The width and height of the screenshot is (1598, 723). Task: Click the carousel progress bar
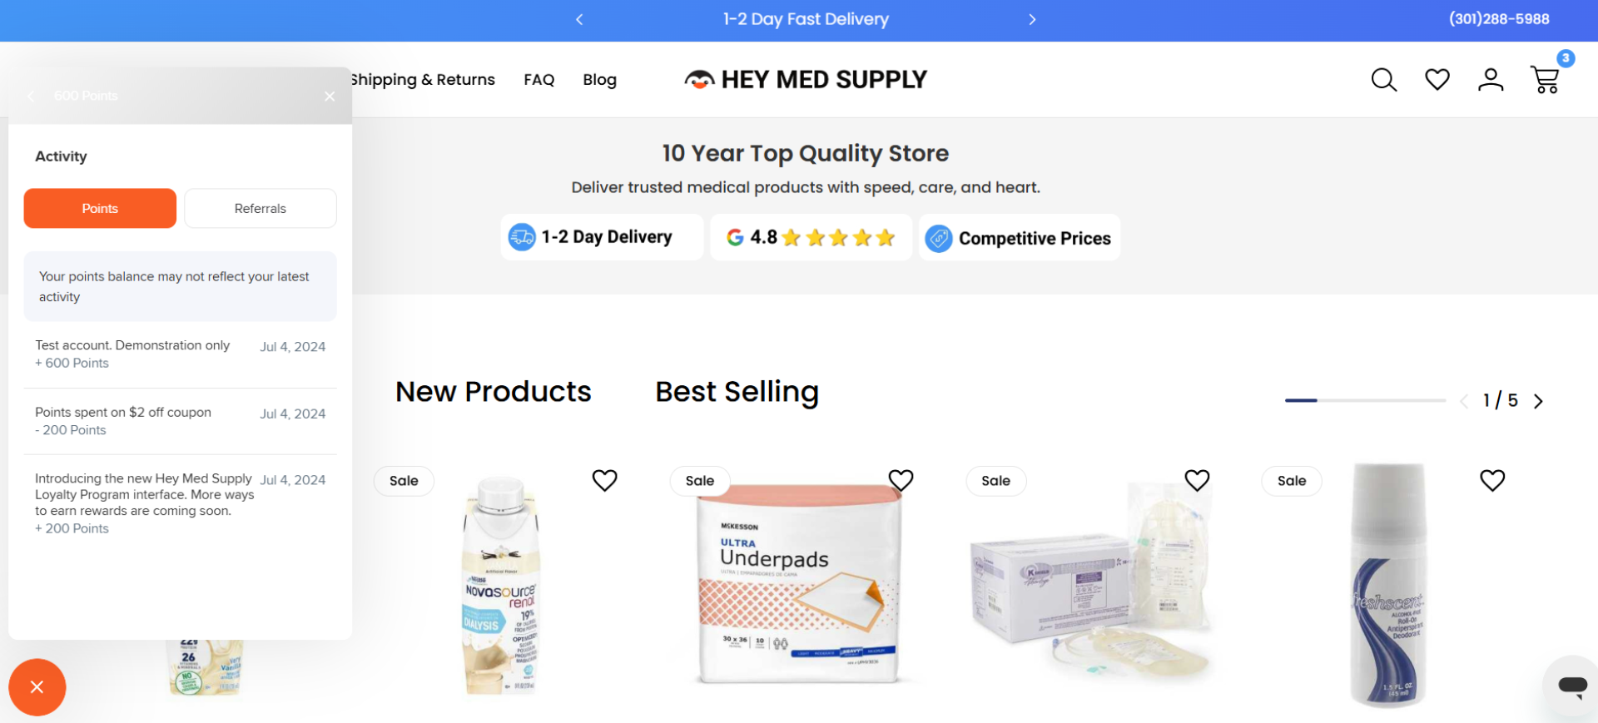pyautogui.click(x=1365, y=400)
